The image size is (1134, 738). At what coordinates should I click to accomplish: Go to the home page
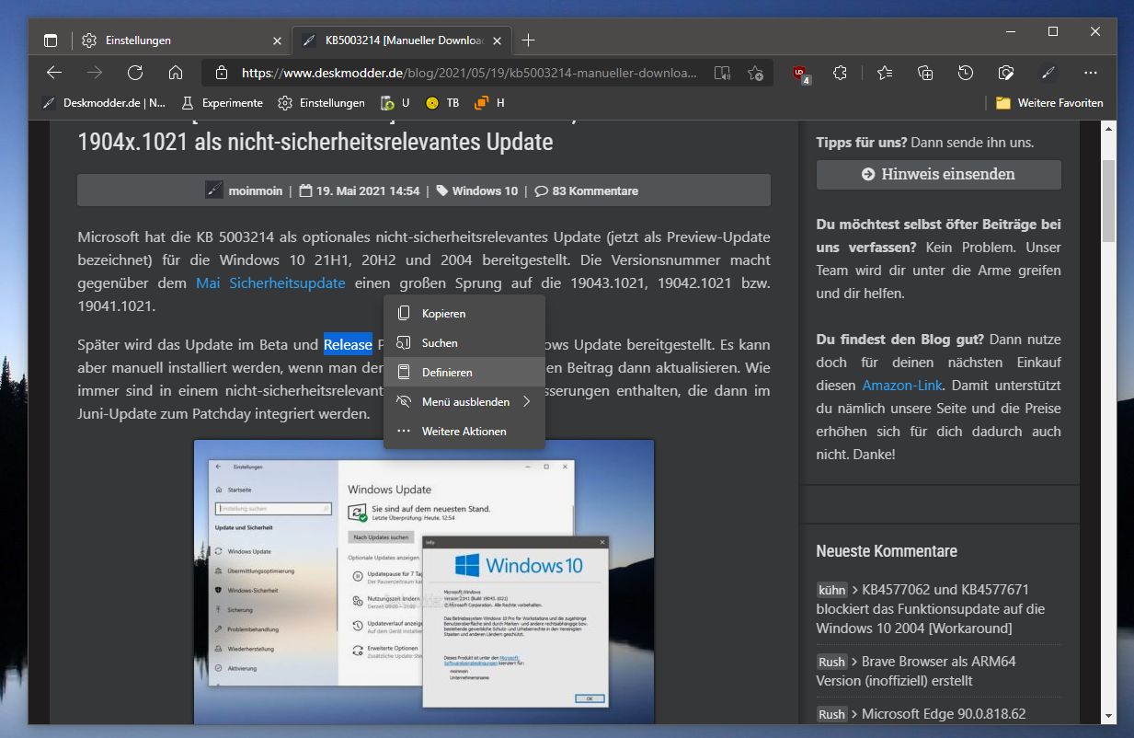pyautogui.click(x=176, y=73)
